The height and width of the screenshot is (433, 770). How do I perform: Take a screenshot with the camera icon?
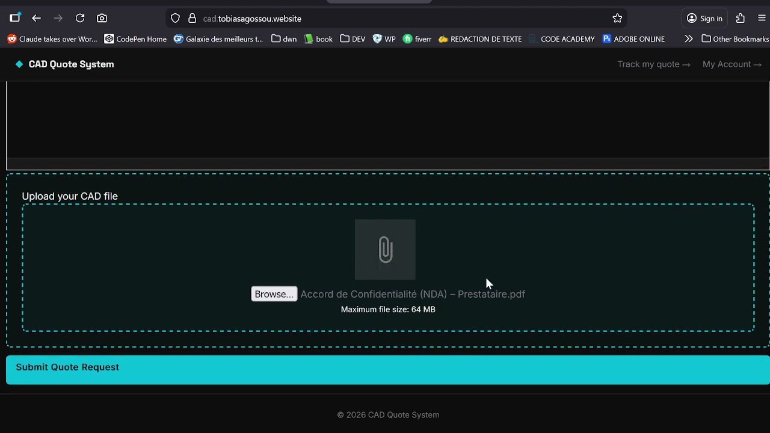pos(102,18)
